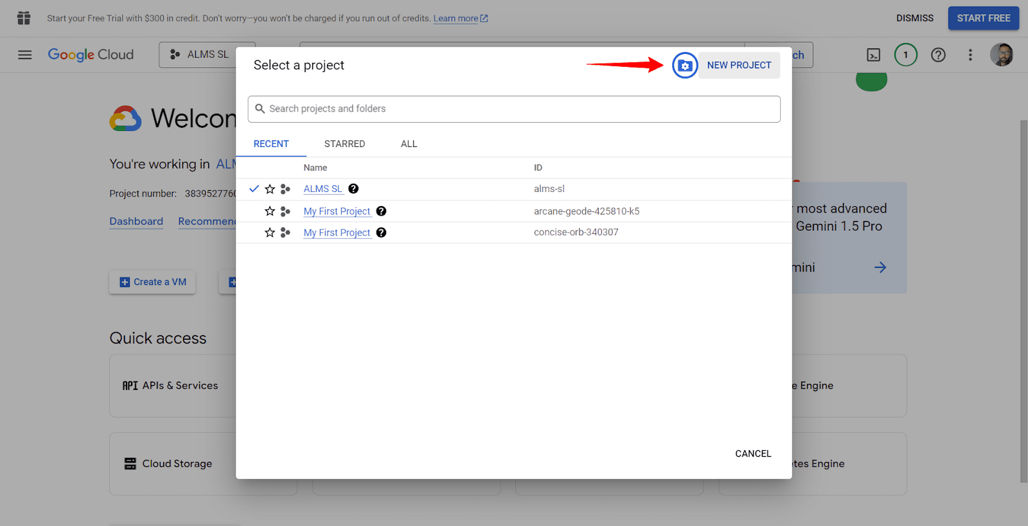
Task: Open the ALMS SL project picker dropdown
Action: (x=199, y=55)
